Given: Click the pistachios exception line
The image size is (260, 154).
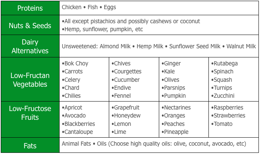Looking at the screenshot, I should (131, 21).
